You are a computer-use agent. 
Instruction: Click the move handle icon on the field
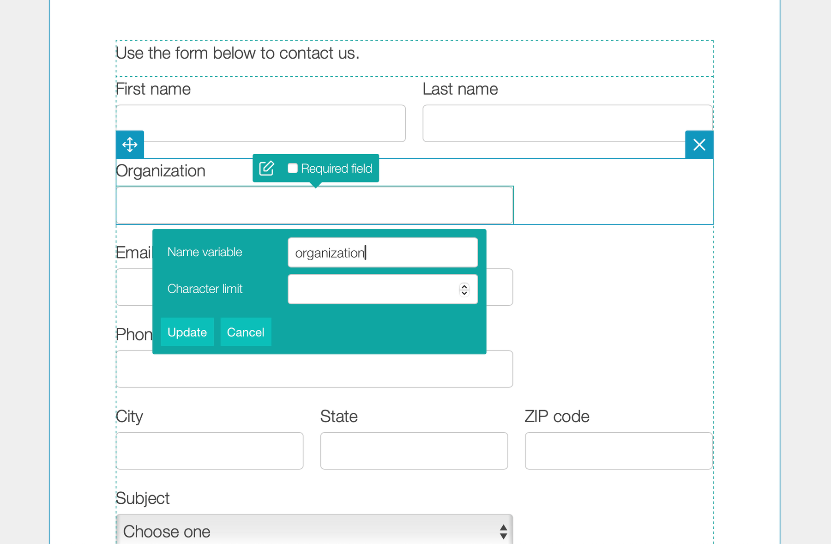click(x=129, y=145)
